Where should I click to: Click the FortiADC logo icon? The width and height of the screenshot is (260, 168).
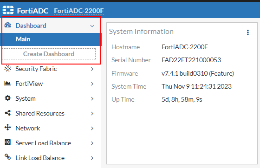point(8,10)
